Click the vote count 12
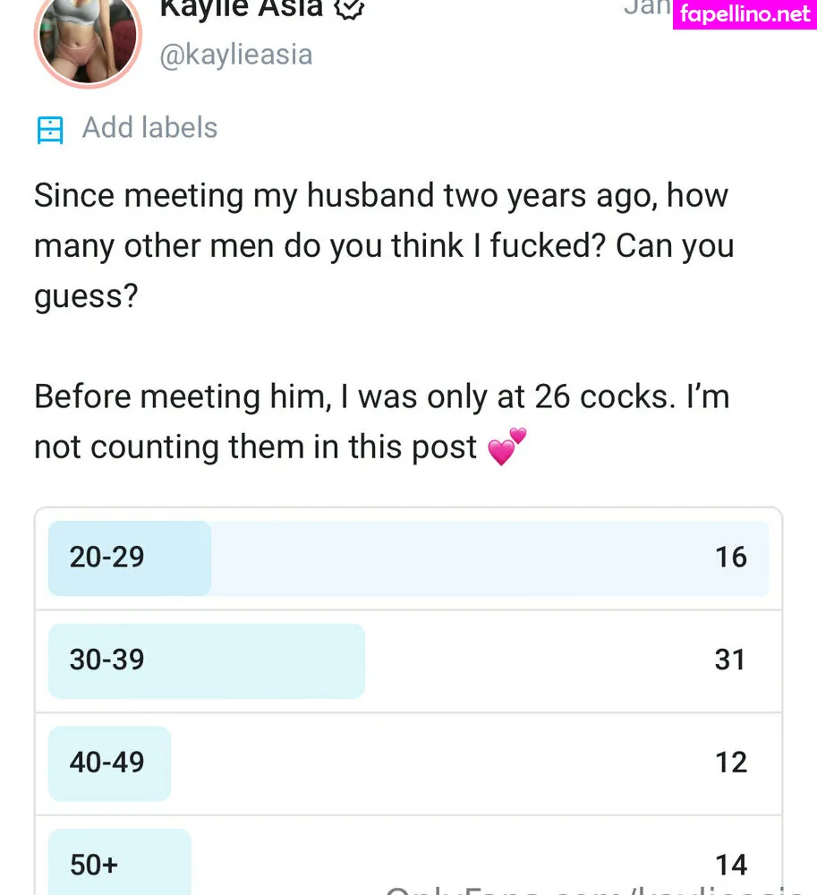This screenshot has width=817, height=895. pos(731,763)
